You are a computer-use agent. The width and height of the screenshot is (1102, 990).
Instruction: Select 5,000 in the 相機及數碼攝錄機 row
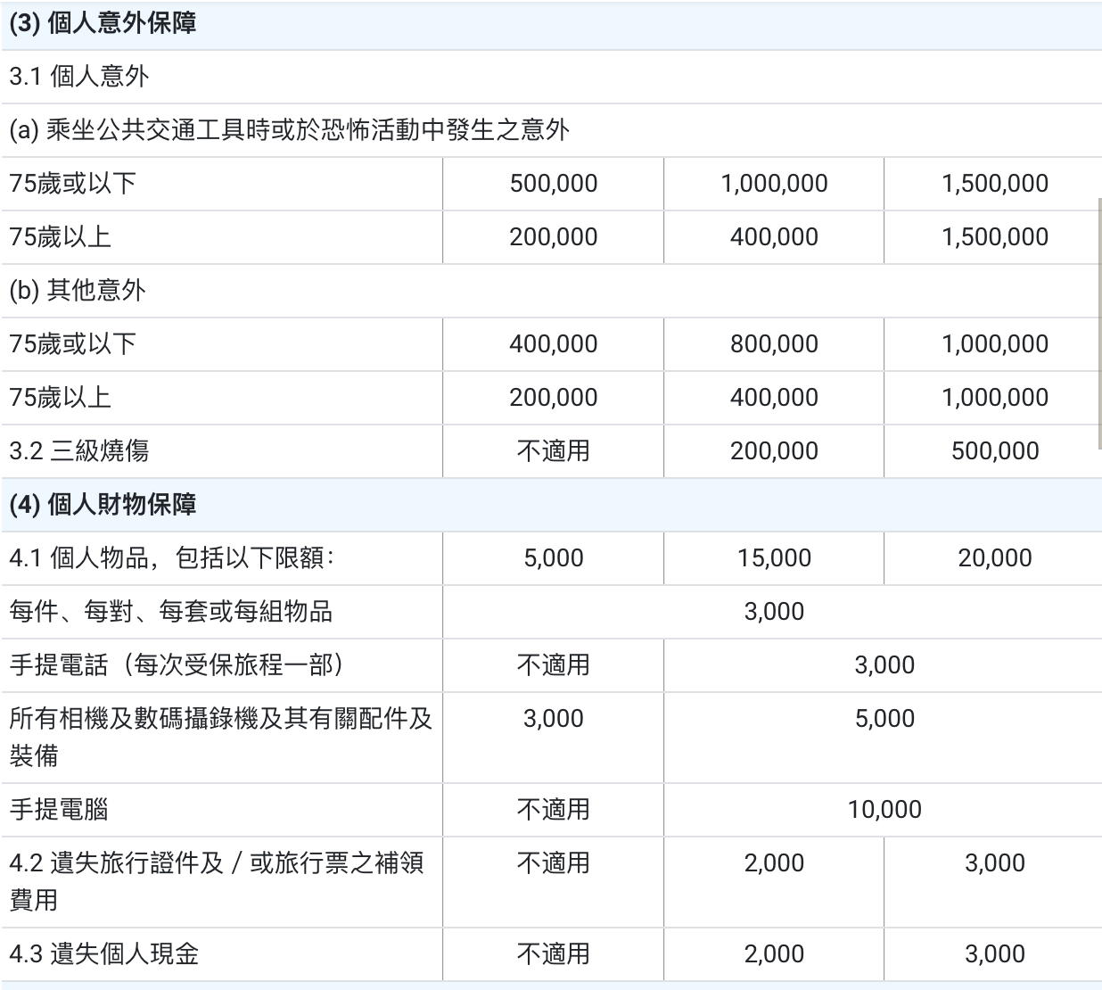(884, 719)
